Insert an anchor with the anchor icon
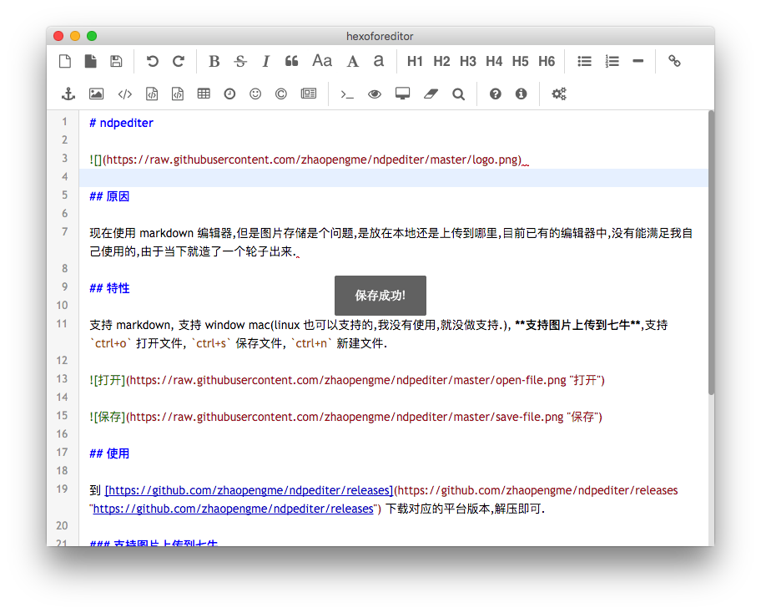This screenshot has width=761, height=613. [68, 94]
